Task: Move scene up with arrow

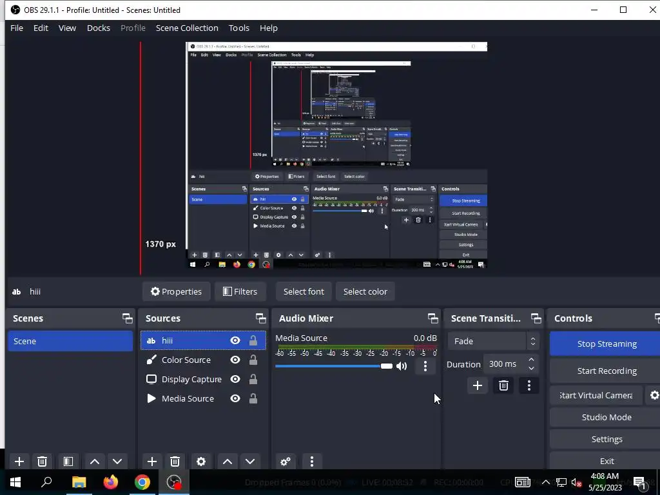Action: coord(95,461)
